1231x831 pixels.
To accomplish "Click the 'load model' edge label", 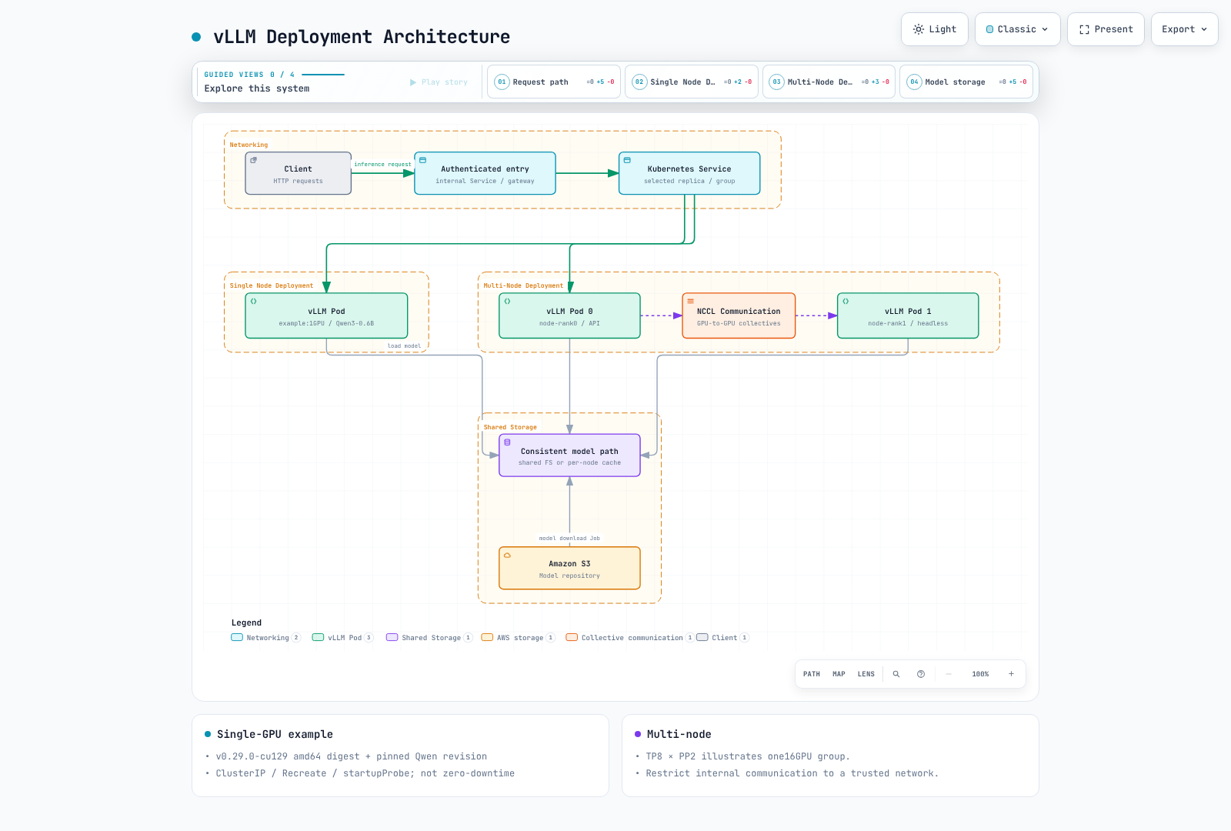I will click(x=404, y=346).
